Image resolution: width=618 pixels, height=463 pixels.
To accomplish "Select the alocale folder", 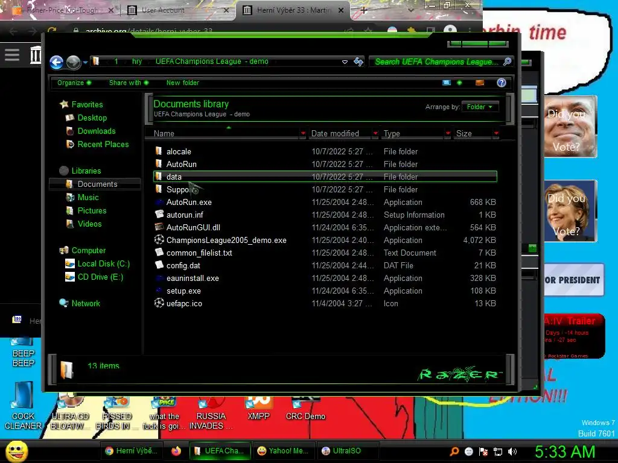I will point(325,151).
